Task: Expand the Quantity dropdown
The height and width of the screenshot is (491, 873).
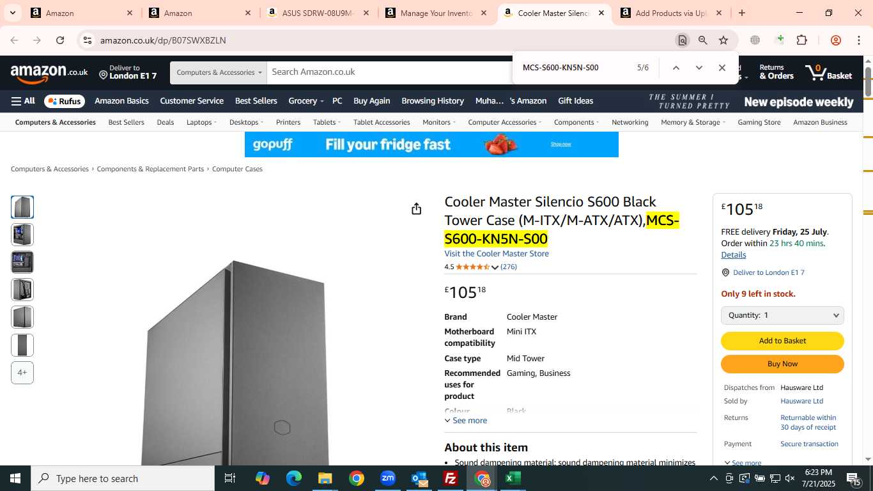Action: [x=782, y=315]
